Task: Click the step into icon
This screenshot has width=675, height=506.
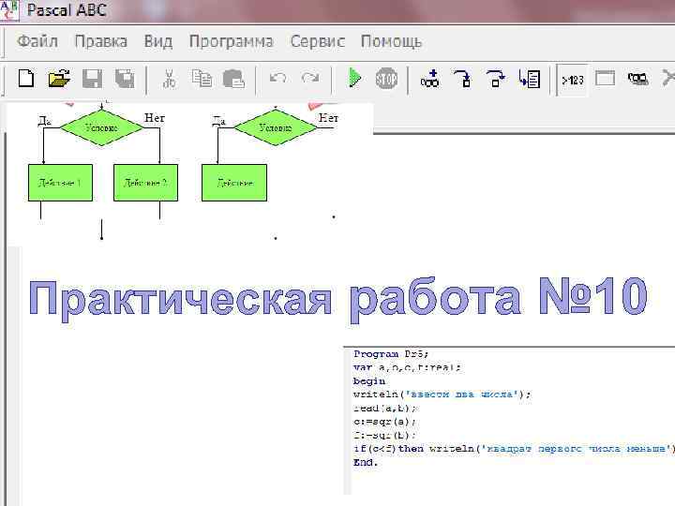Action: (x=462, y=79)
